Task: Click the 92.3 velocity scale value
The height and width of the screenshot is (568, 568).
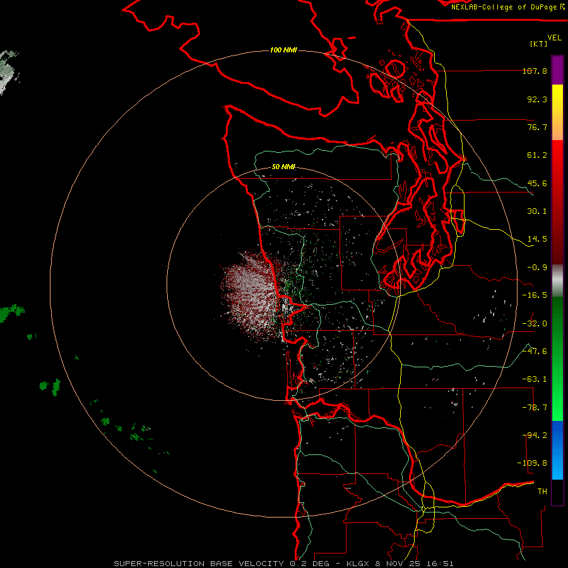Action: [537, 99]
